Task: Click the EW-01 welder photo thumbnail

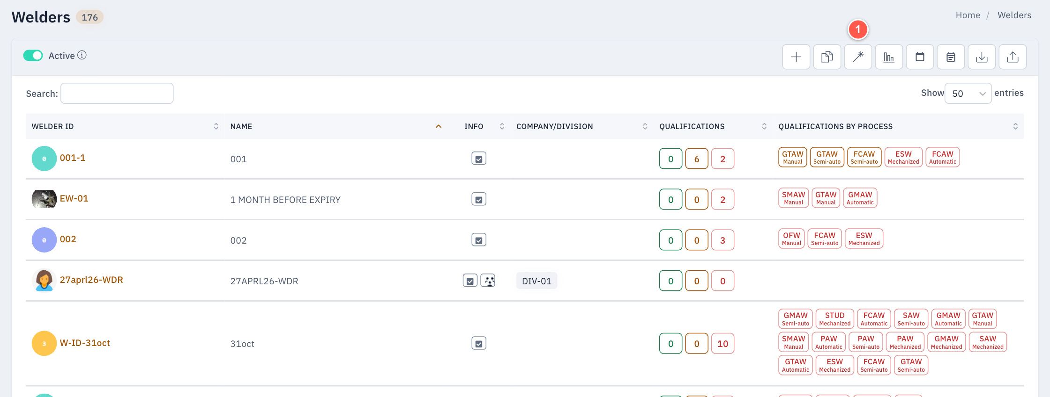Action: coord(44,199)
